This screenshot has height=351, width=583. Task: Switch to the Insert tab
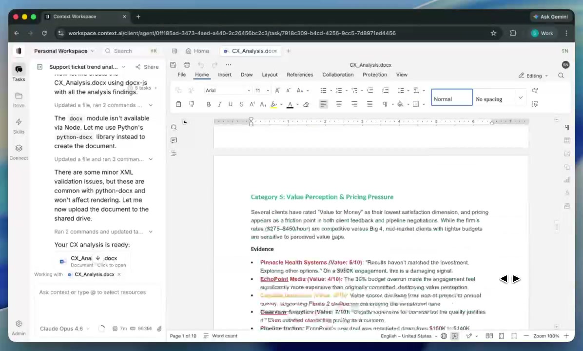(225, 75)
